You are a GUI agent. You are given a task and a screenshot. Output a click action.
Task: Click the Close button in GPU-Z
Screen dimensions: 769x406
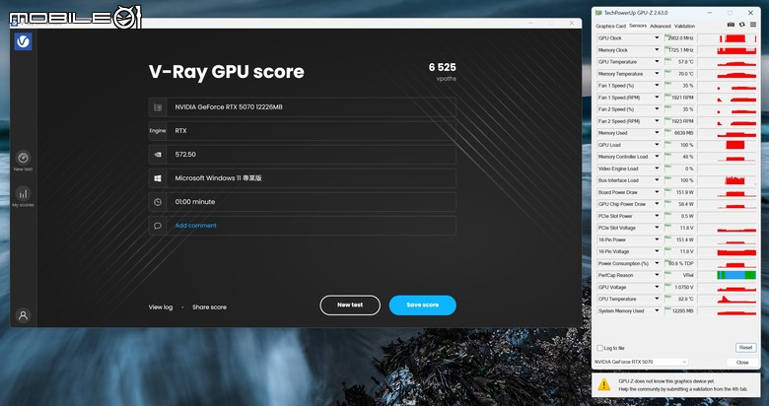(742, 363)
